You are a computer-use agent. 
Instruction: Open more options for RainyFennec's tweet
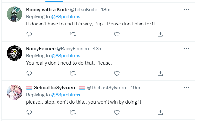[x=186, y=49]
